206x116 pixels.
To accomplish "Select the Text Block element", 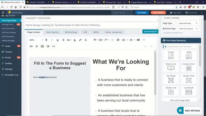I will coord(171,79).
